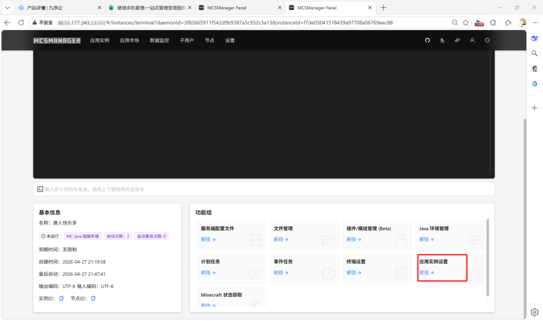Click inside the black terminal console
Viewport: 543px width, 321px height.
pos(264,114)
